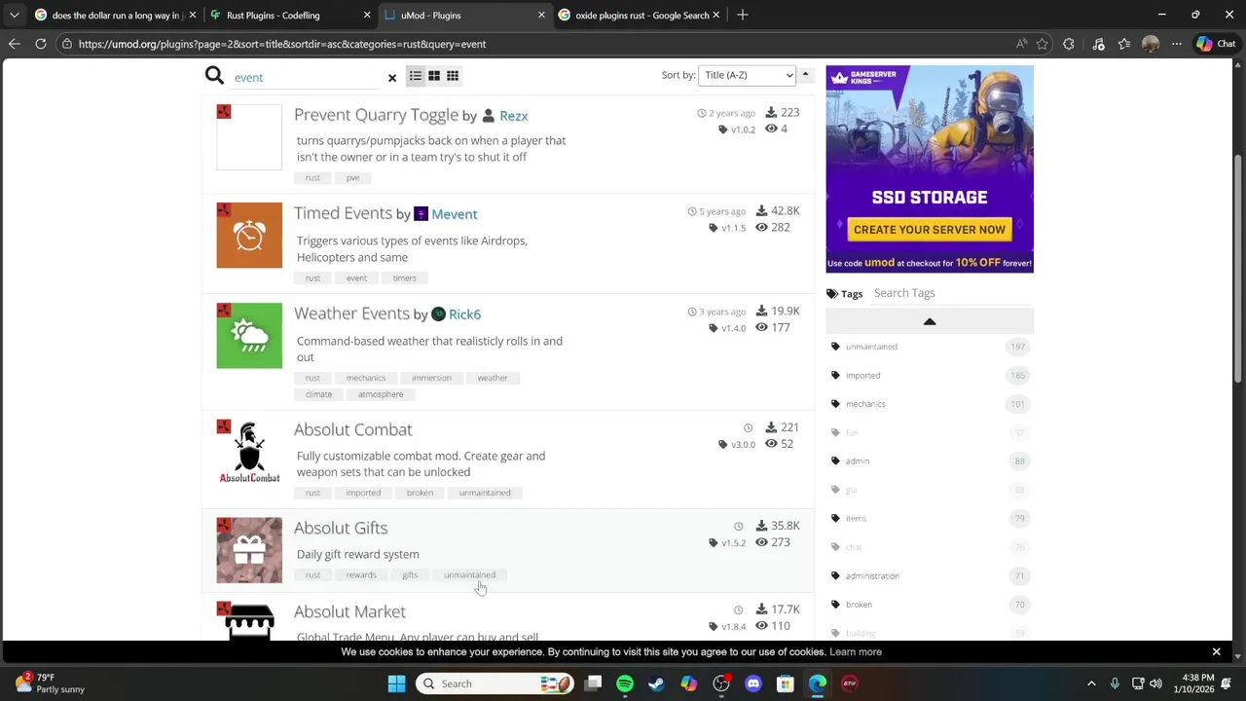
Task: Click the Absolut Combat helmet thumbnail
Action: click(x=249, y=452)
